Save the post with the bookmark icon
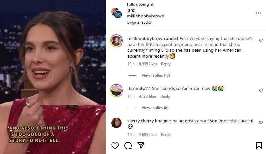The width and height of the screenshot is (266, 154). [259, 145]
